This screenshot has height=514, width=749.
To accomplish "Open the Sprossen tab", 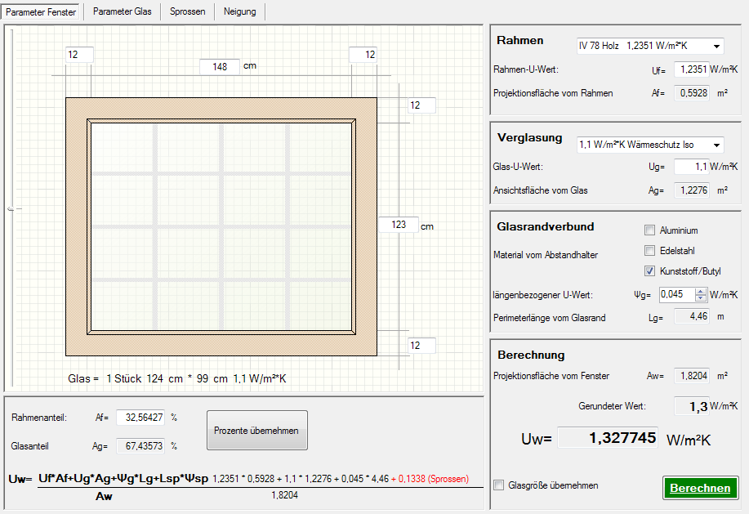I will tap(187, 11).
